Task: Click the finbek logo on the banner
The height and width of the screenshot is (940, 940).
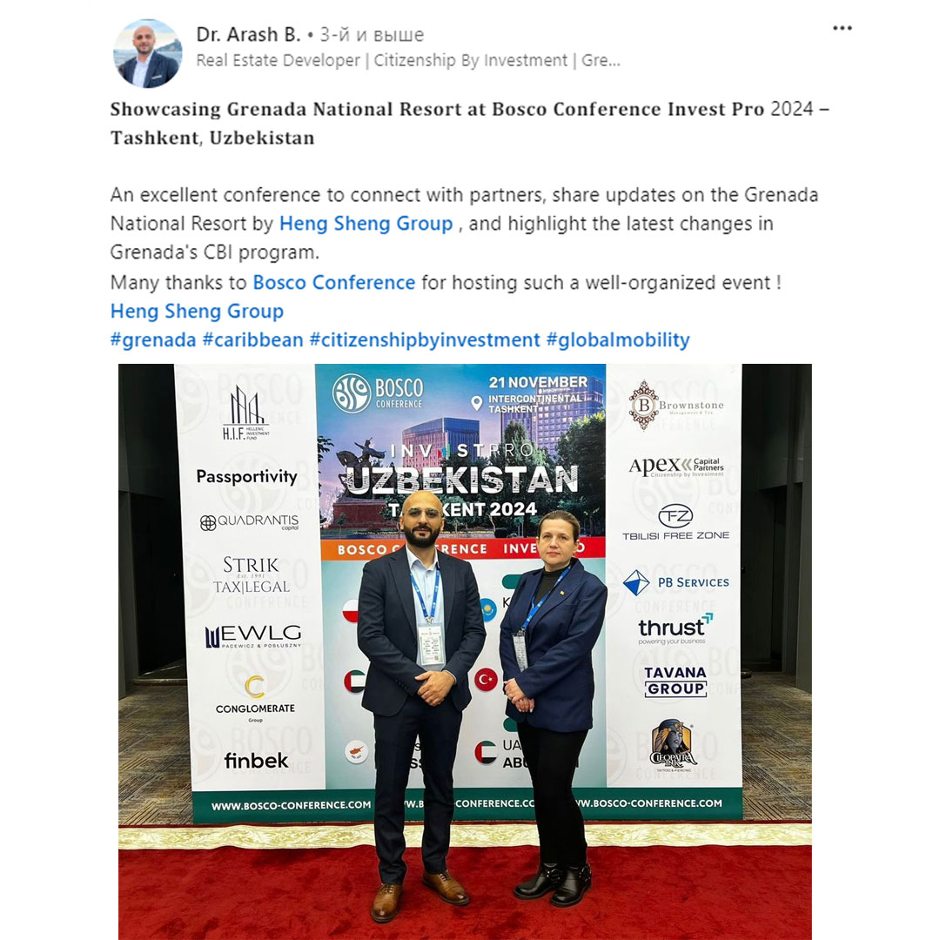Action: pos(256,761)
